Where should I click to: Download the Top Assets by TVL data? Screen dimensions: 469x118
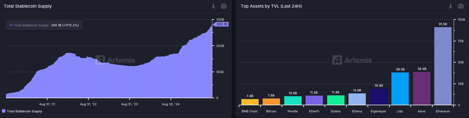coord(450,6)
